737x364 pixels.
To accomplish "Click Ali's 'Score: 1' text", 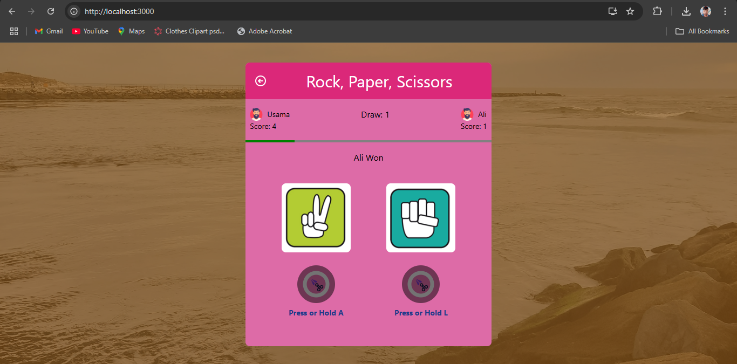I will [x=474, y=126].
